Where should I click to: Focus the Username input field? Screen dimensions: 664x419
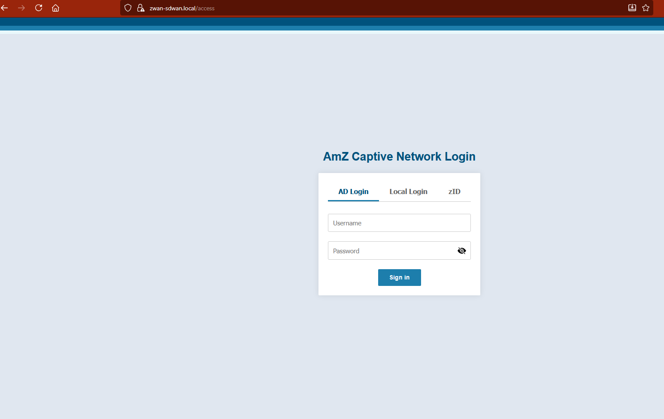coord(399,223)
